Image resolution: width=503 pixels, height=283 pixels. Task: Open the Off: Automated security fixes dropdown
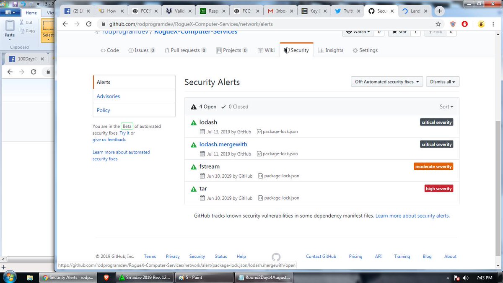point(386,82)
